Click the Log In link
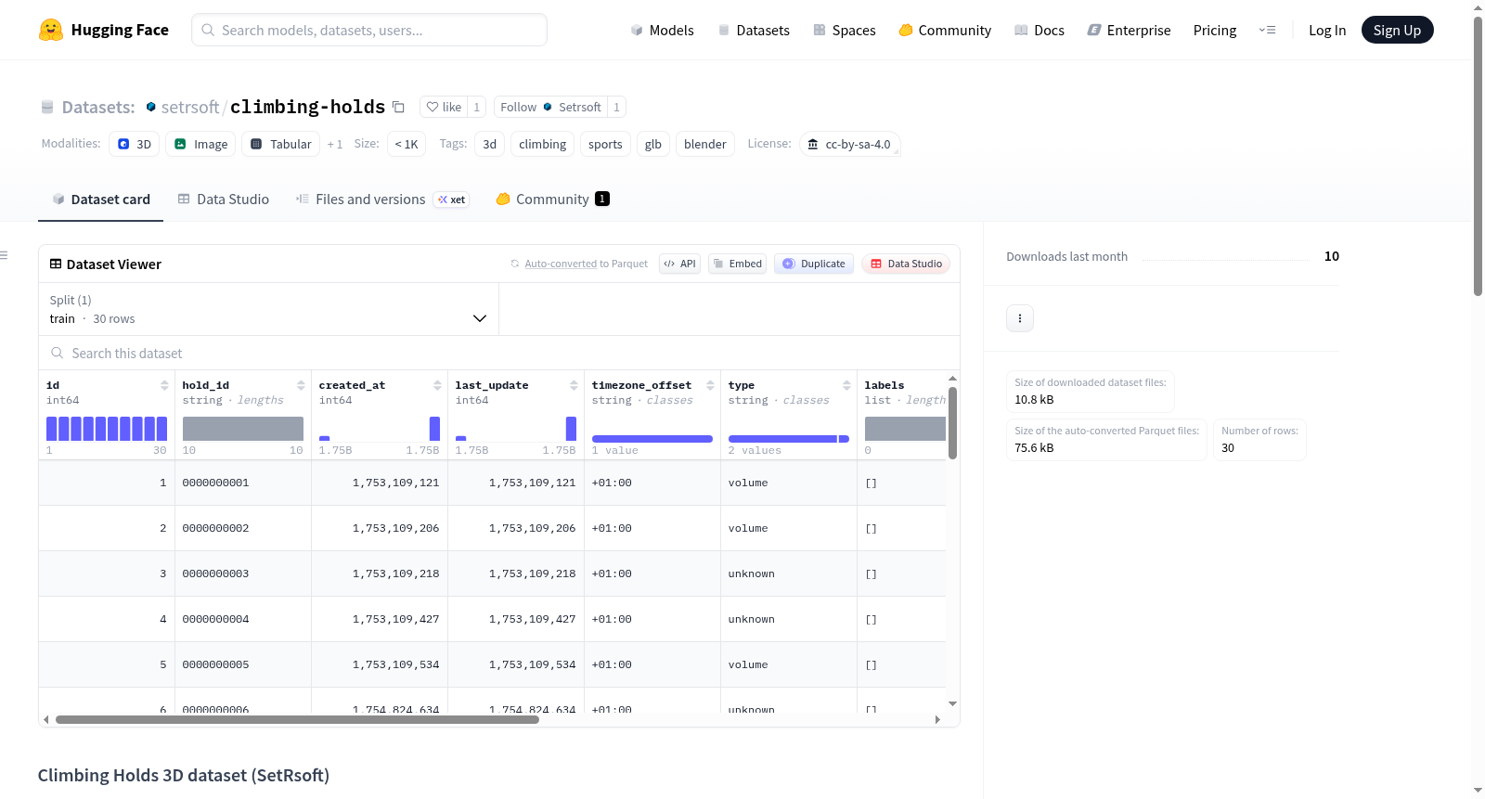This screenshot has height=799, width=1485. pyautogui.click(x=1327, y=31)
